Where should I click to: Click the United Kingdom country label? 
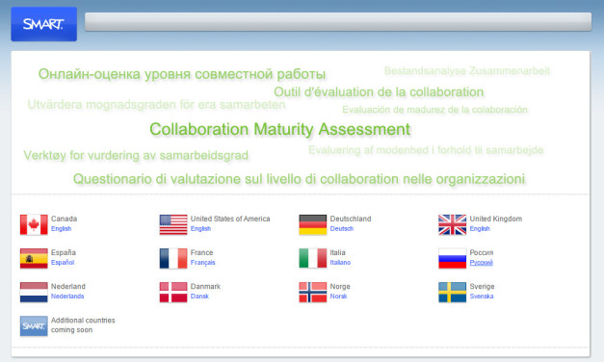point(496,219)
